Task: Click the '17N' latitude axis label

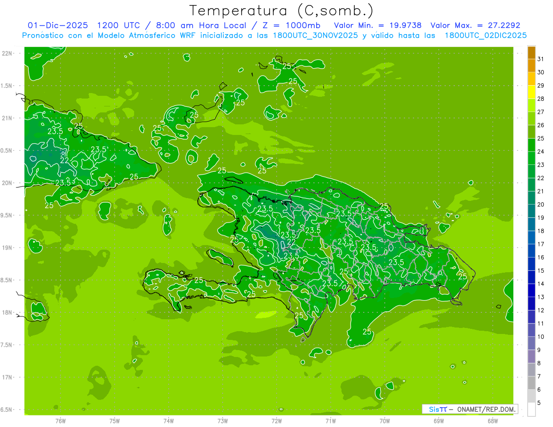Action: pyautogui.click(x=8, y=377)
